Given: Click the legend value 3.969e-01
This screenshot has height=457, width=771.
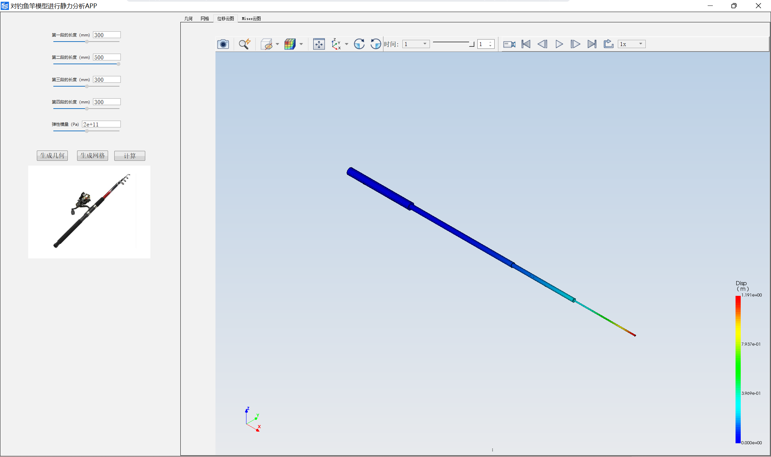Looking at the screenshot, I should click(751, 393).
